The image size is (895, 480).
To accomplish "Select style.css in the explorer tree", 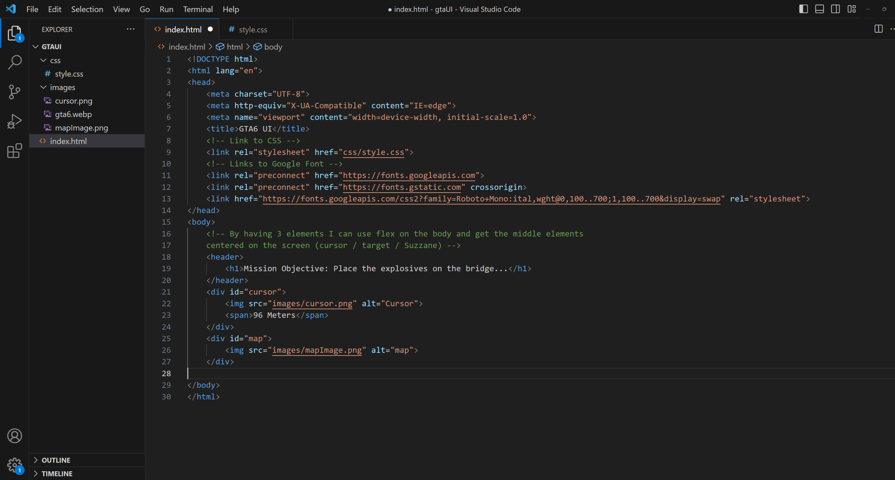I will [x=87, y=74].
